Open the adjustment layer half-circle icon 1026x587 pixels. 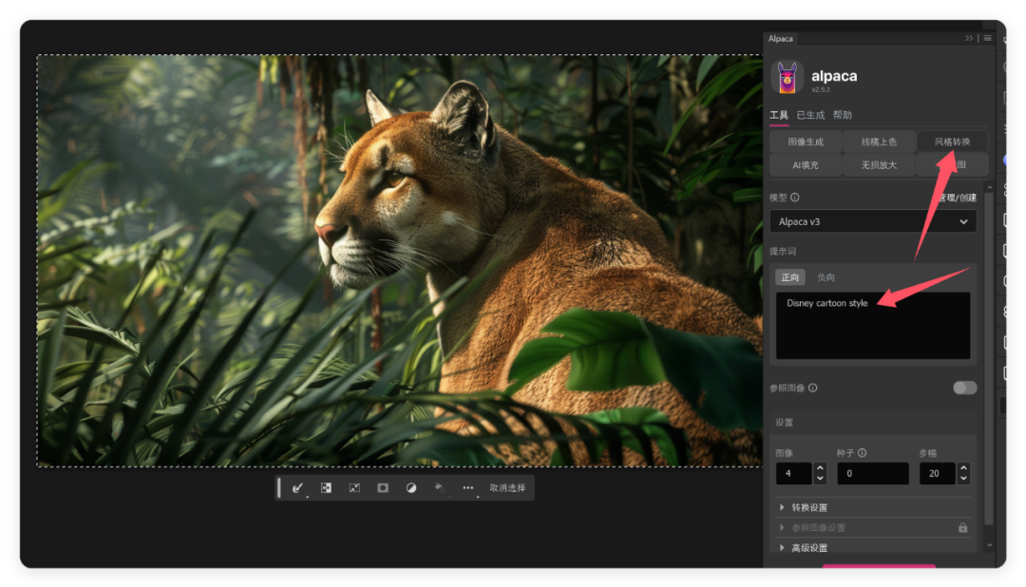pyautogui.click(x=411, y=487)
